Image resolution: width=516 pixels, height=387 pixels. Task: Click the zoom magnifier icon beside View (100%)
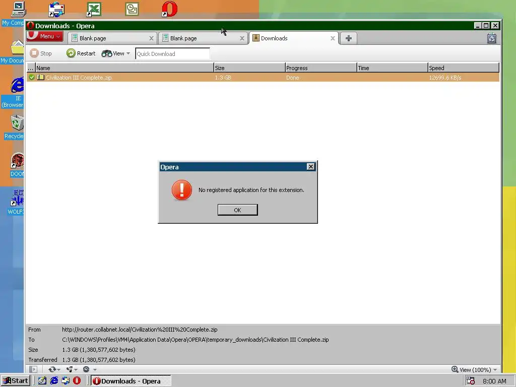point(455,369)
